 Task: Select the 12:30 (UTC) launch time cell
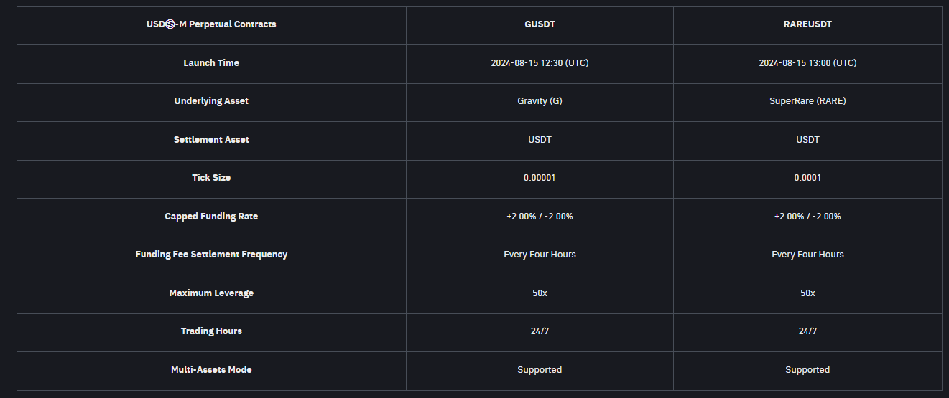pos(540,63)
